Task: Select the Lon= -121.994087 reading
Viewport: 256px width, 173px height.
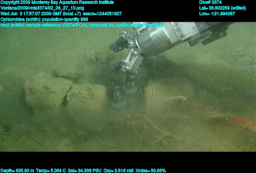Action: coord(217,14)
